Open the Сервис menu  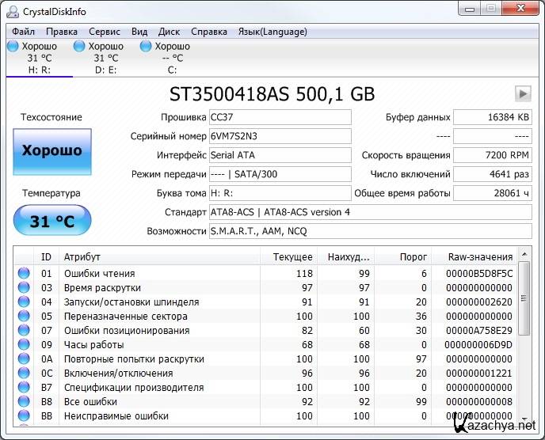click(x=105, y=32)
